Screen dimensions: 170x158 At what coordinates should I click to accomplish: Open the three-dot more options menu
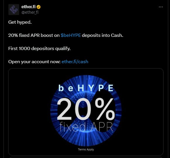[x=161, y=7]
